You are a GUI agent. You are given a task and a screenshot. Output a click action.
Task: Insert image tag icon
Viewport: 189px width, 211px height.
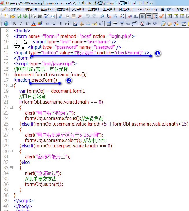point(75,24)
